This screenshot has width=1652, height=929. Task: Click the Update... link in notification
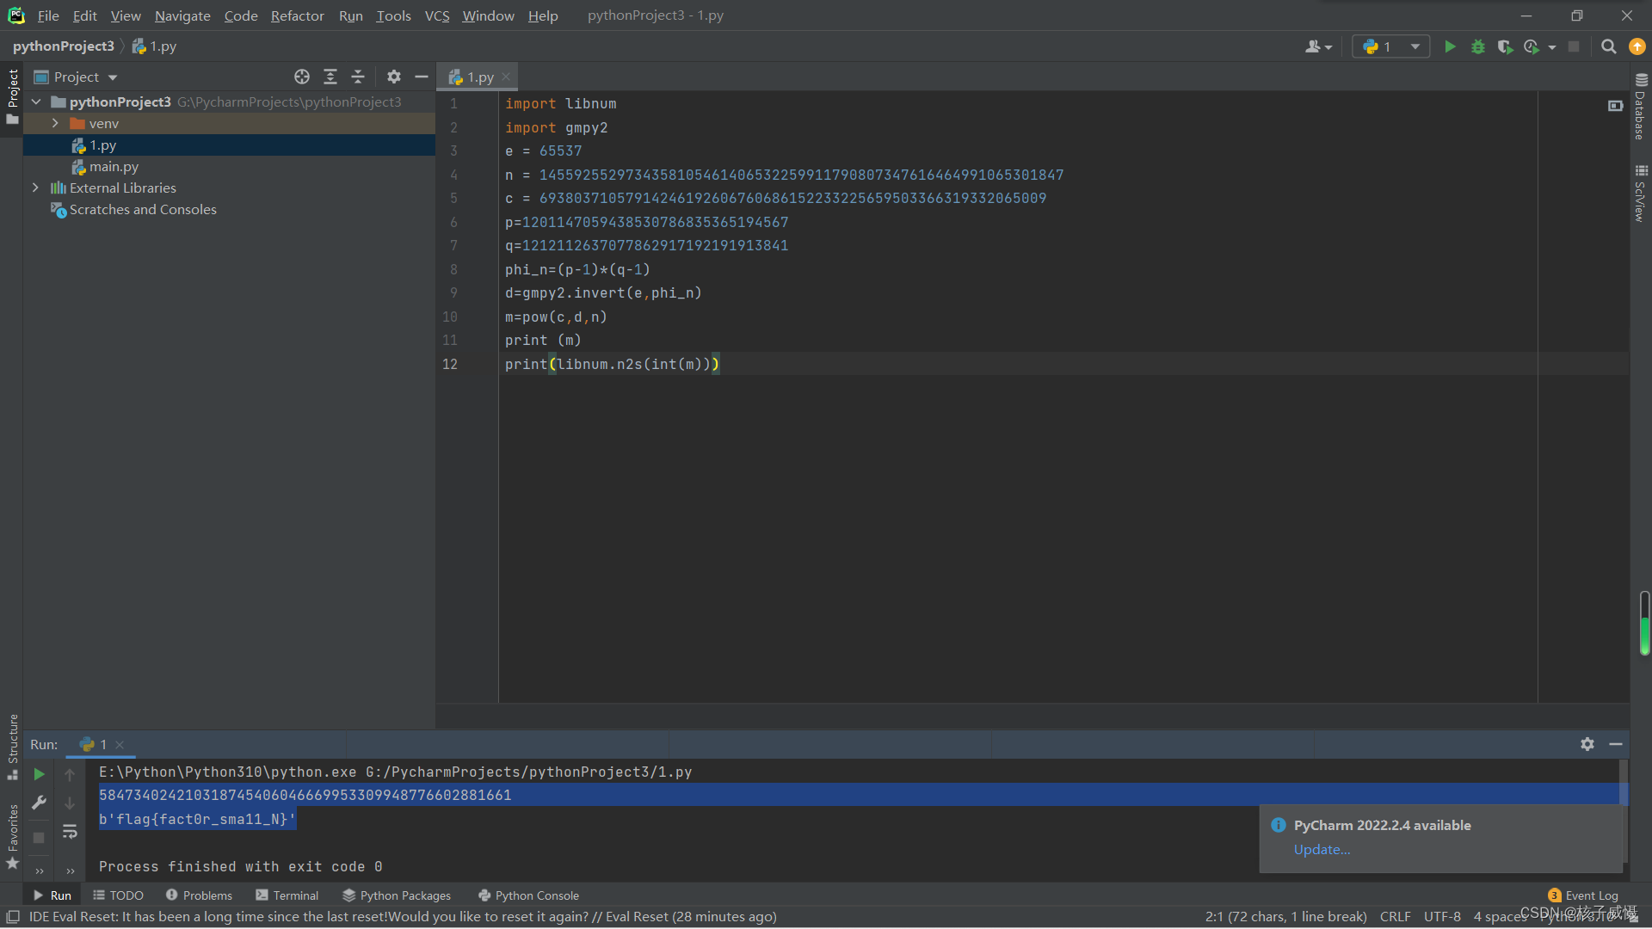(x=1322, y=849)
